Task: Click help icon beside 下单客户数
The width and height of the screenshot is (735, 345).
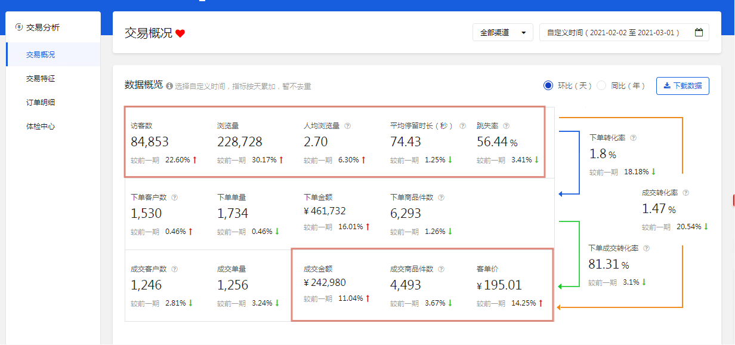Action: pyautogui.click(x=175, y=198)
